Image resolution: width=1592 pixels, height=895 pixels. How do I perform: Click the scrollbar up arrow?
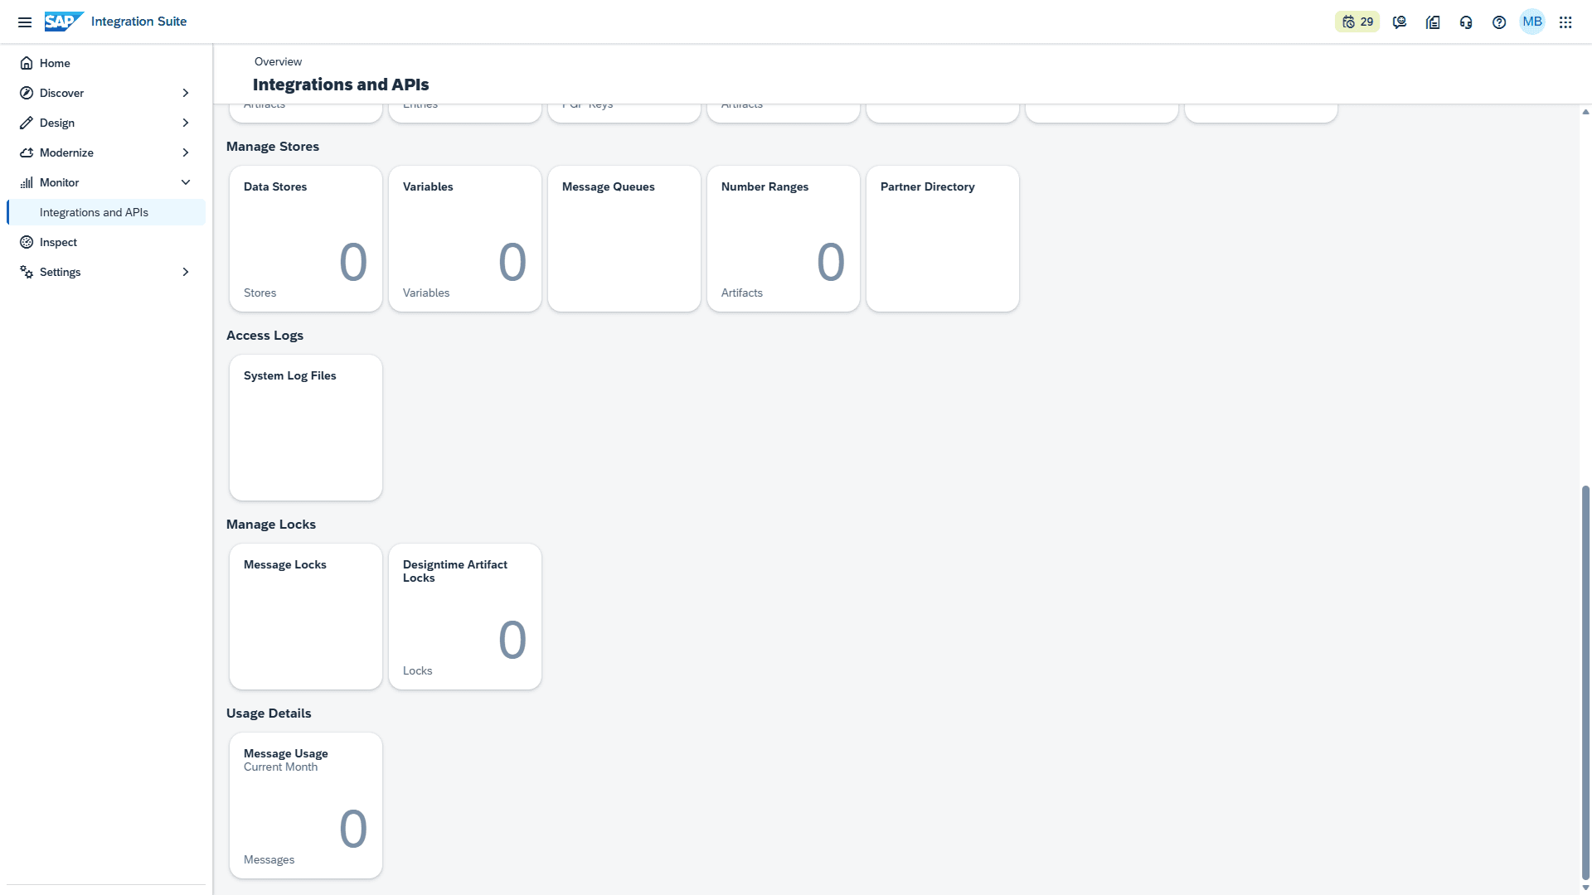click(x=1585, y=112)
